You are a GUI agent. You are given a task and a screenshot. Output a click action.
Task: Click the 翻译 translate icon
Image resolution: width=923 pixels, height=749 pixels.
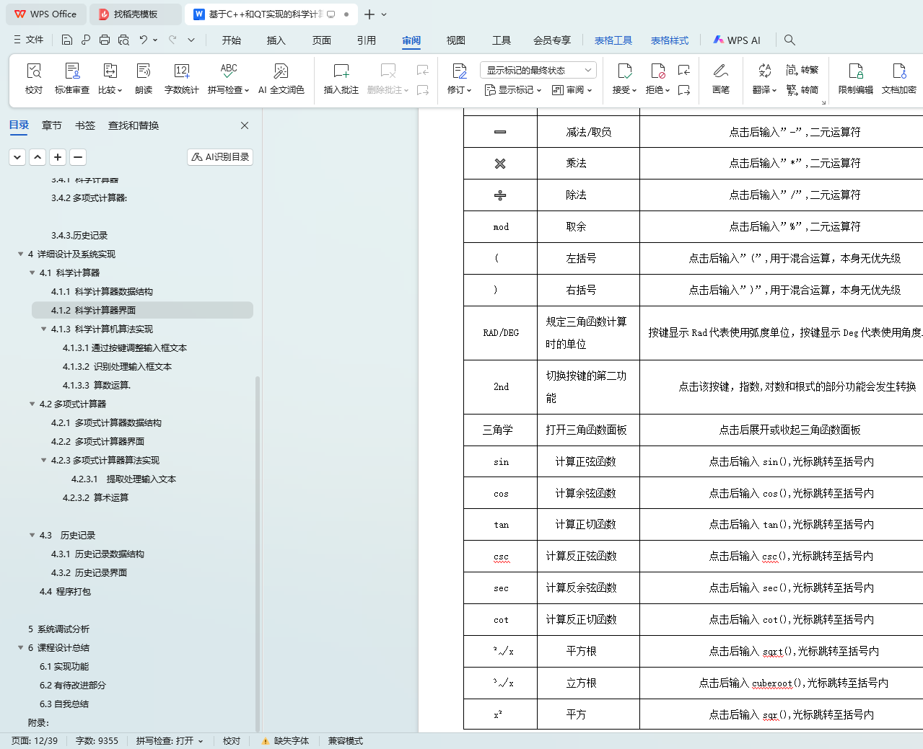tap(764, 71)
